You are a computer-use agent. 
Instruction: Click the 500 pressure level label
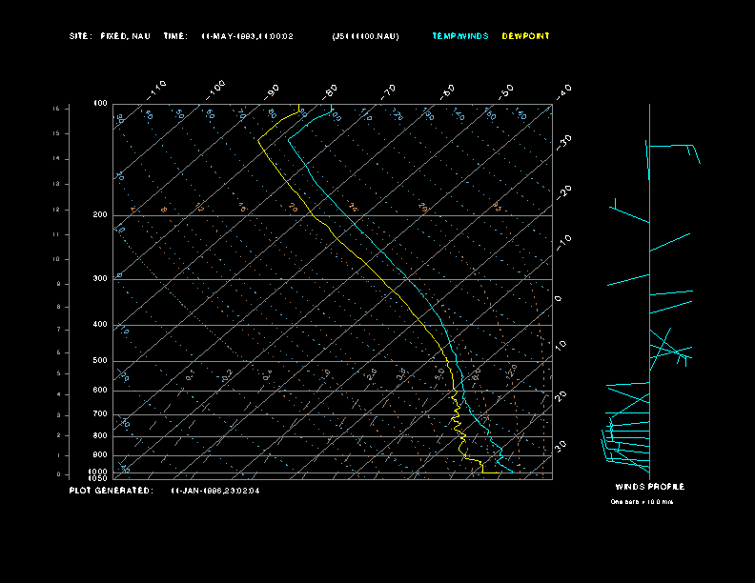pyautogui.click(x=99, y=361)
